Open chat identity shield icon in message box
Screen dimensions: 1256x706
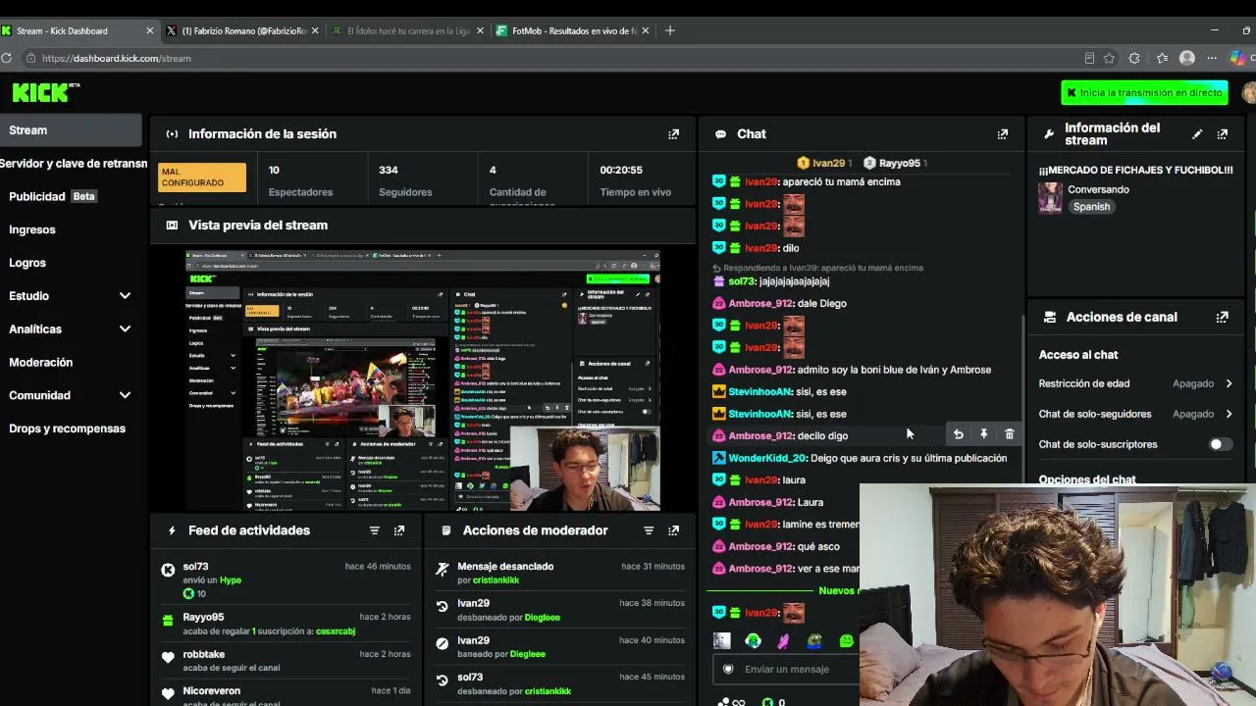tap(728, 669)
